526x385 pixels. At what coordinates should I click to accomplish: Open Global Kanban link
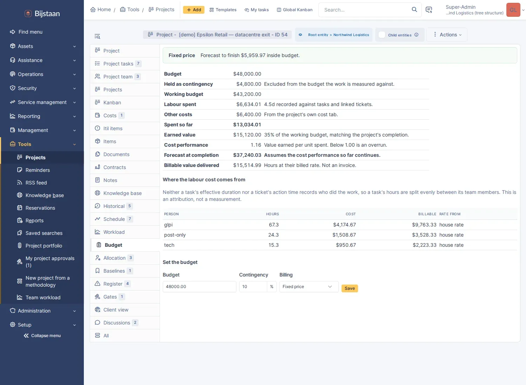click(295, 10)
